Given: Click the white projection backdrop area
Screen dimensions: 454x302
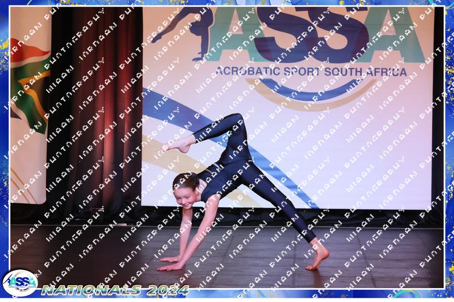Looking at the screenshot, I should [x=363, y=151].
